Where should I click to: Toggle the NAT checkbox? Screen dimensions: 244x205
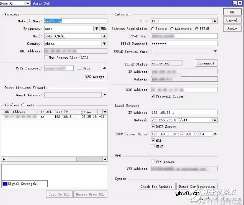coord(153,140)
